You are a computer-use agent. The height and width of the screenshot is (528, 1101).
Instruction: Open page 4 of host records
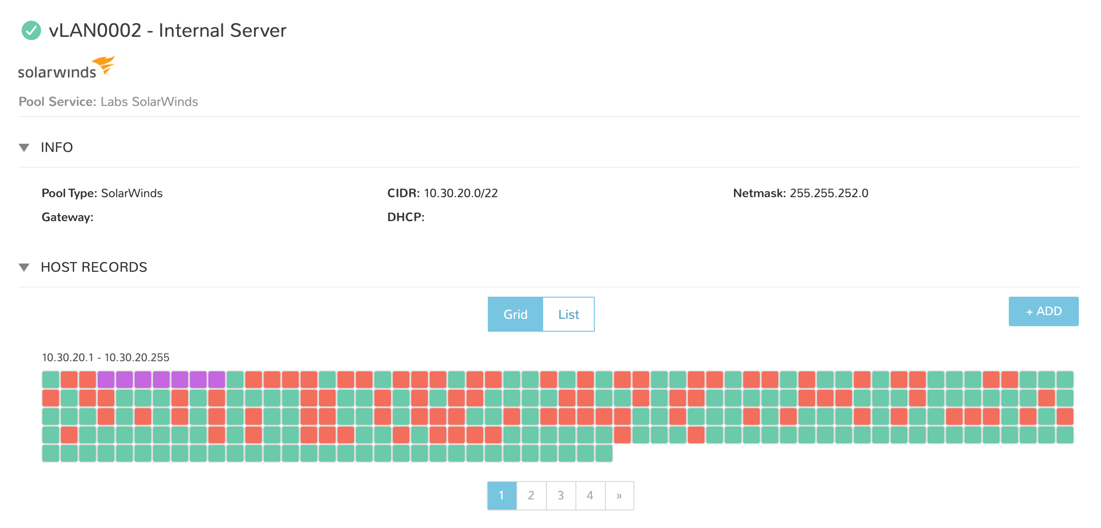pyautogui.click(x=590, y=495)
